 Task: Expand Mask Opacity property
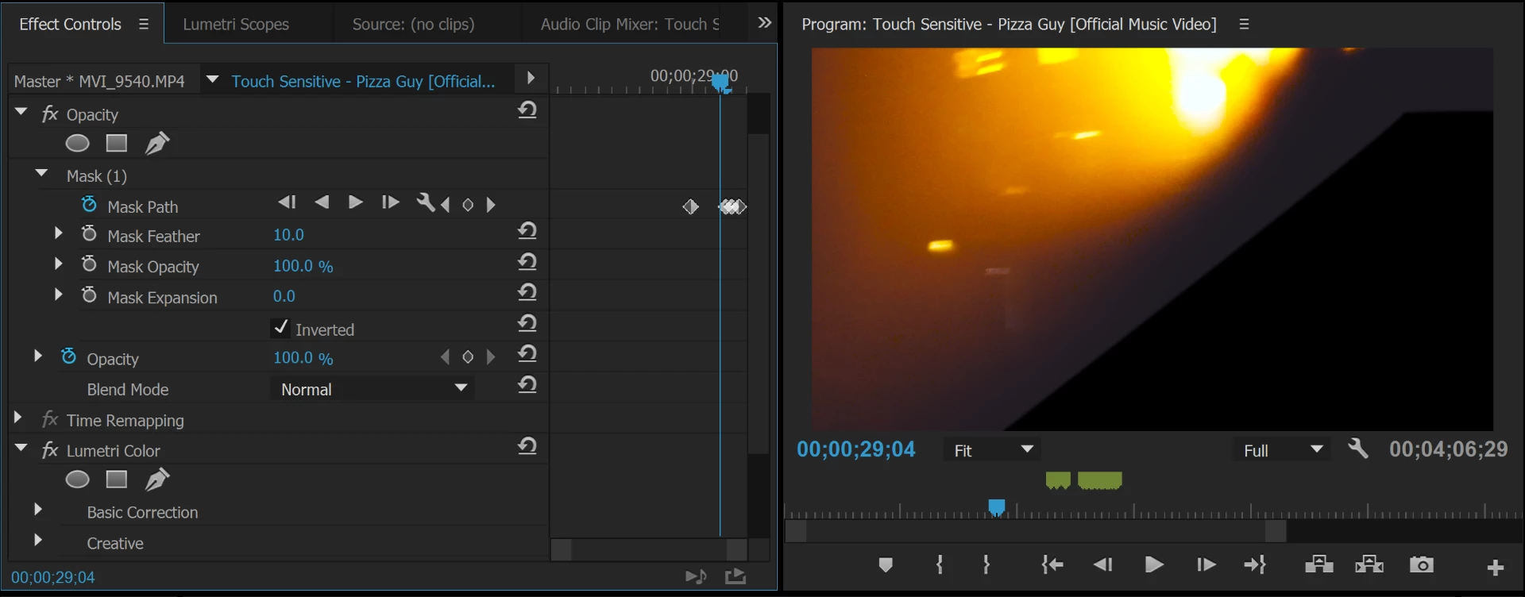point(58,264)
